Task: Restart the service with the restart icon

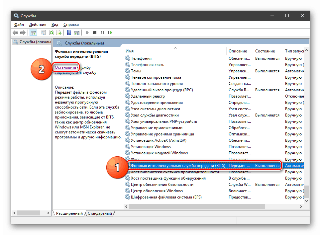Action: [x=110, y=32]
